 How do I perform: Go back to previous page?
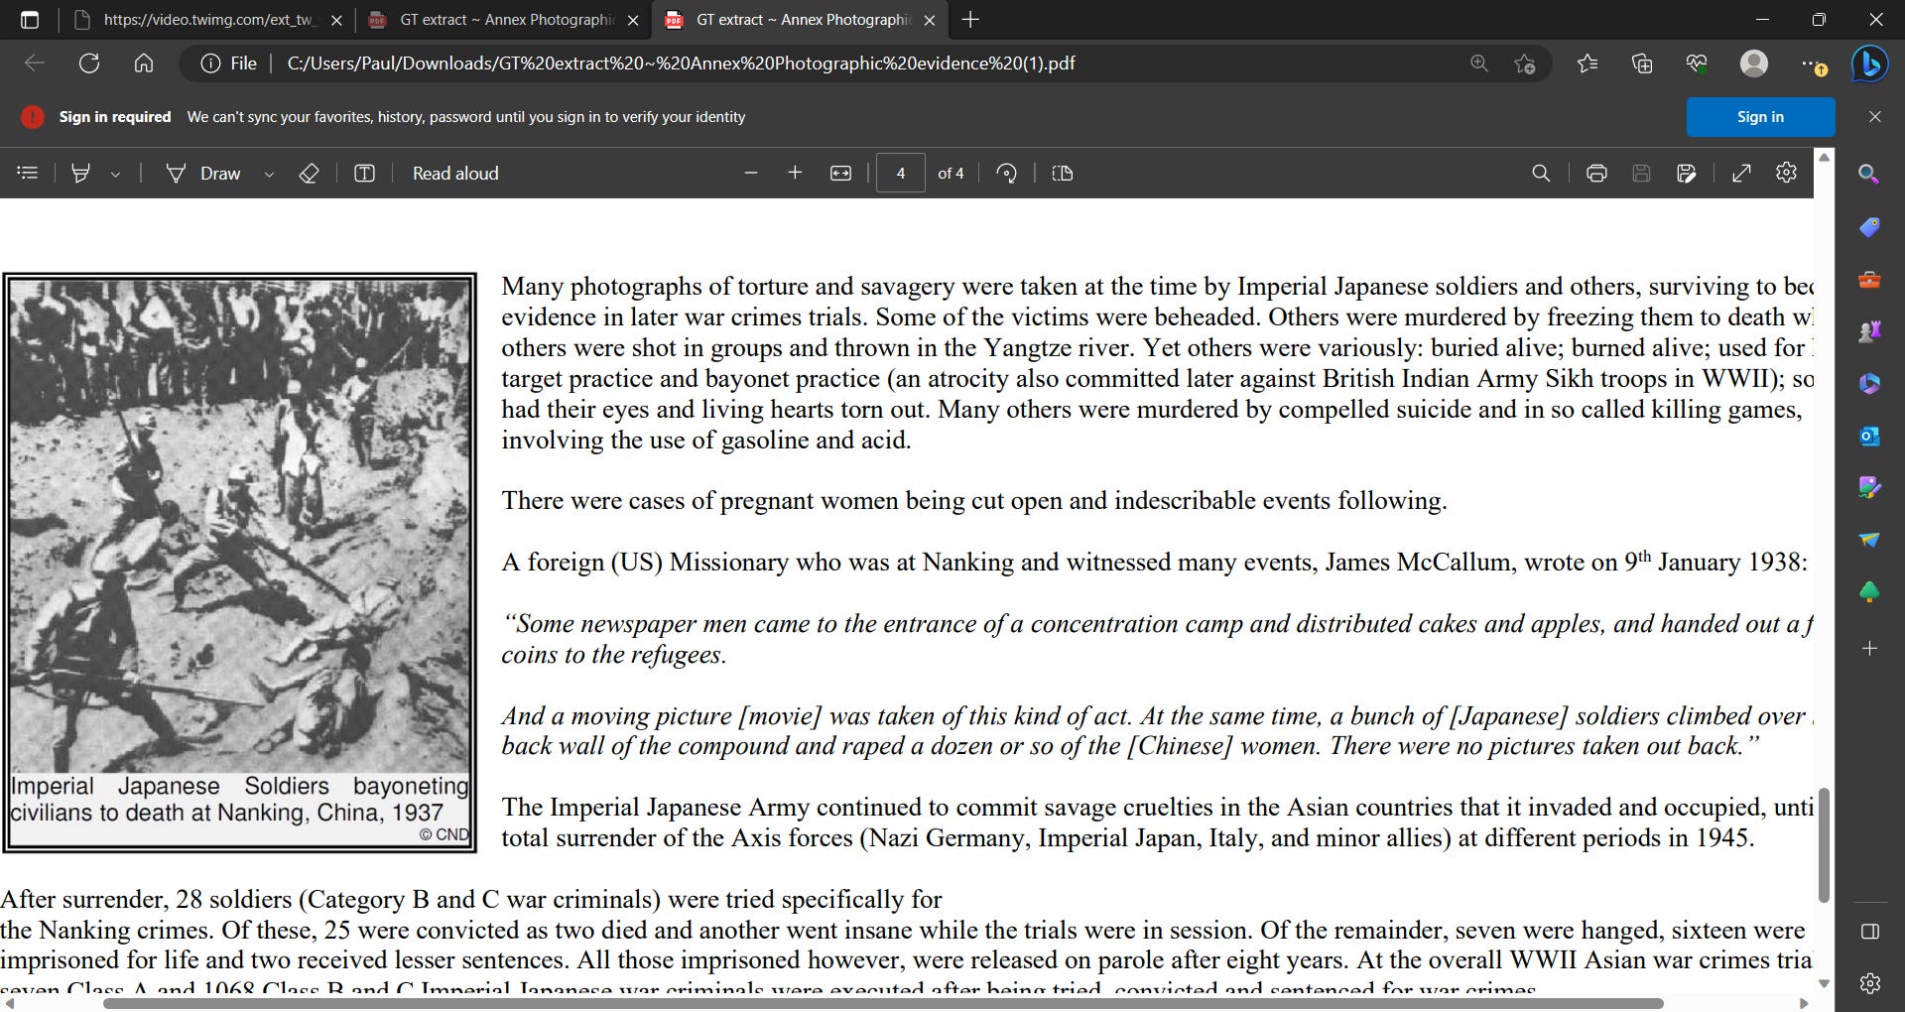pyautogui.click(x=35, y=63)
